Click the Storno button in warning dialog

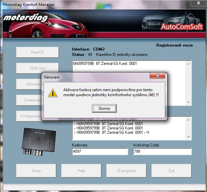[x=104, y=108]
